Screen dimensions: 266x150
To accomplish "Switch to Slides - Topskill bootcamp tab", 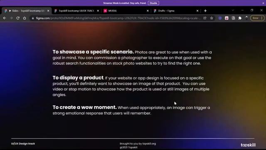I will coord(27,11).
